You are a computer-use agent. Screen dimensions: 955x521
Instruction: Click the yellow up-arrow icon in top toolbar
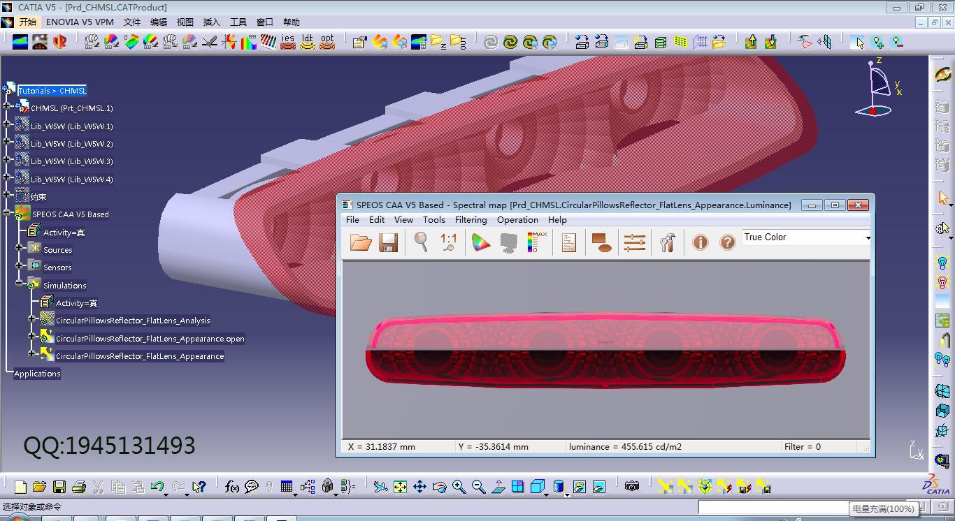click(751, 42)
